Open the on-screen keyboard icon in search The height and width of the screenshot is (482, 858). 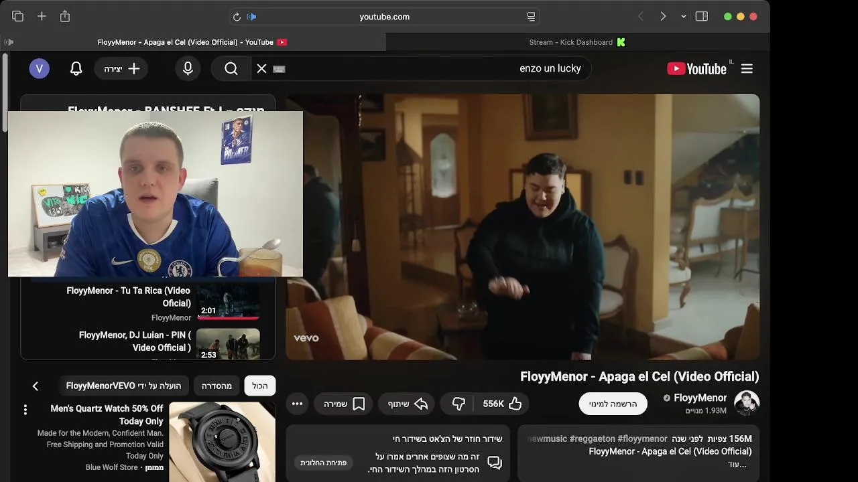tap(280, 69)
